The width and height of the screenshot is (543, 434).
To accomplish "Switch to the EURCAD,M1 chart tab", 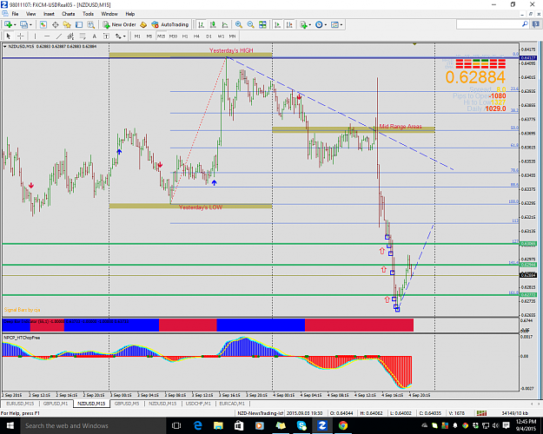I will click(232, 404).
